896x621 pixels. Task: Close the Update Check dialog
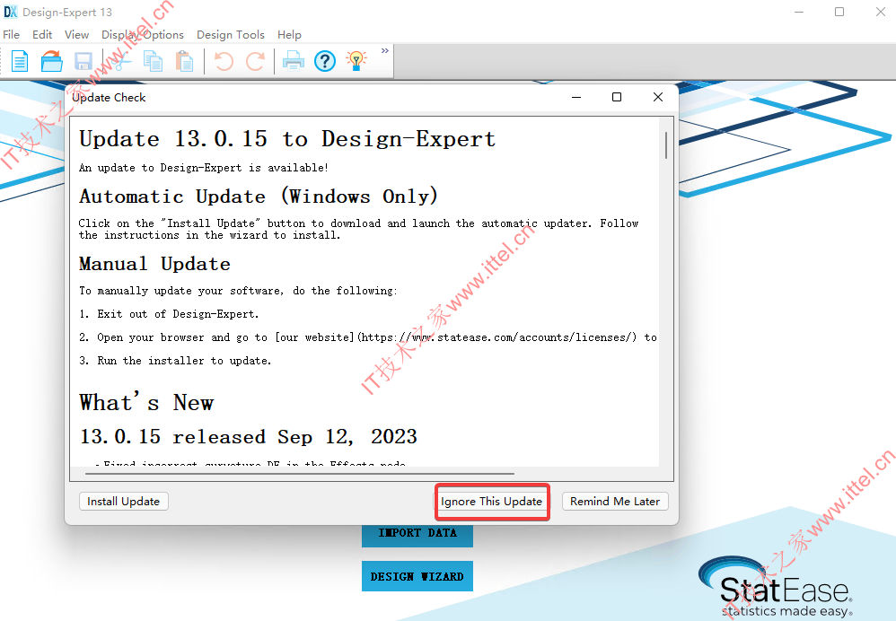tap(658, 97)
